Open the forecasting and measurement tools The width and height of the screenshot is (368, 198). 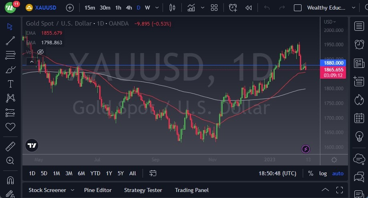[x=10, y=113]
